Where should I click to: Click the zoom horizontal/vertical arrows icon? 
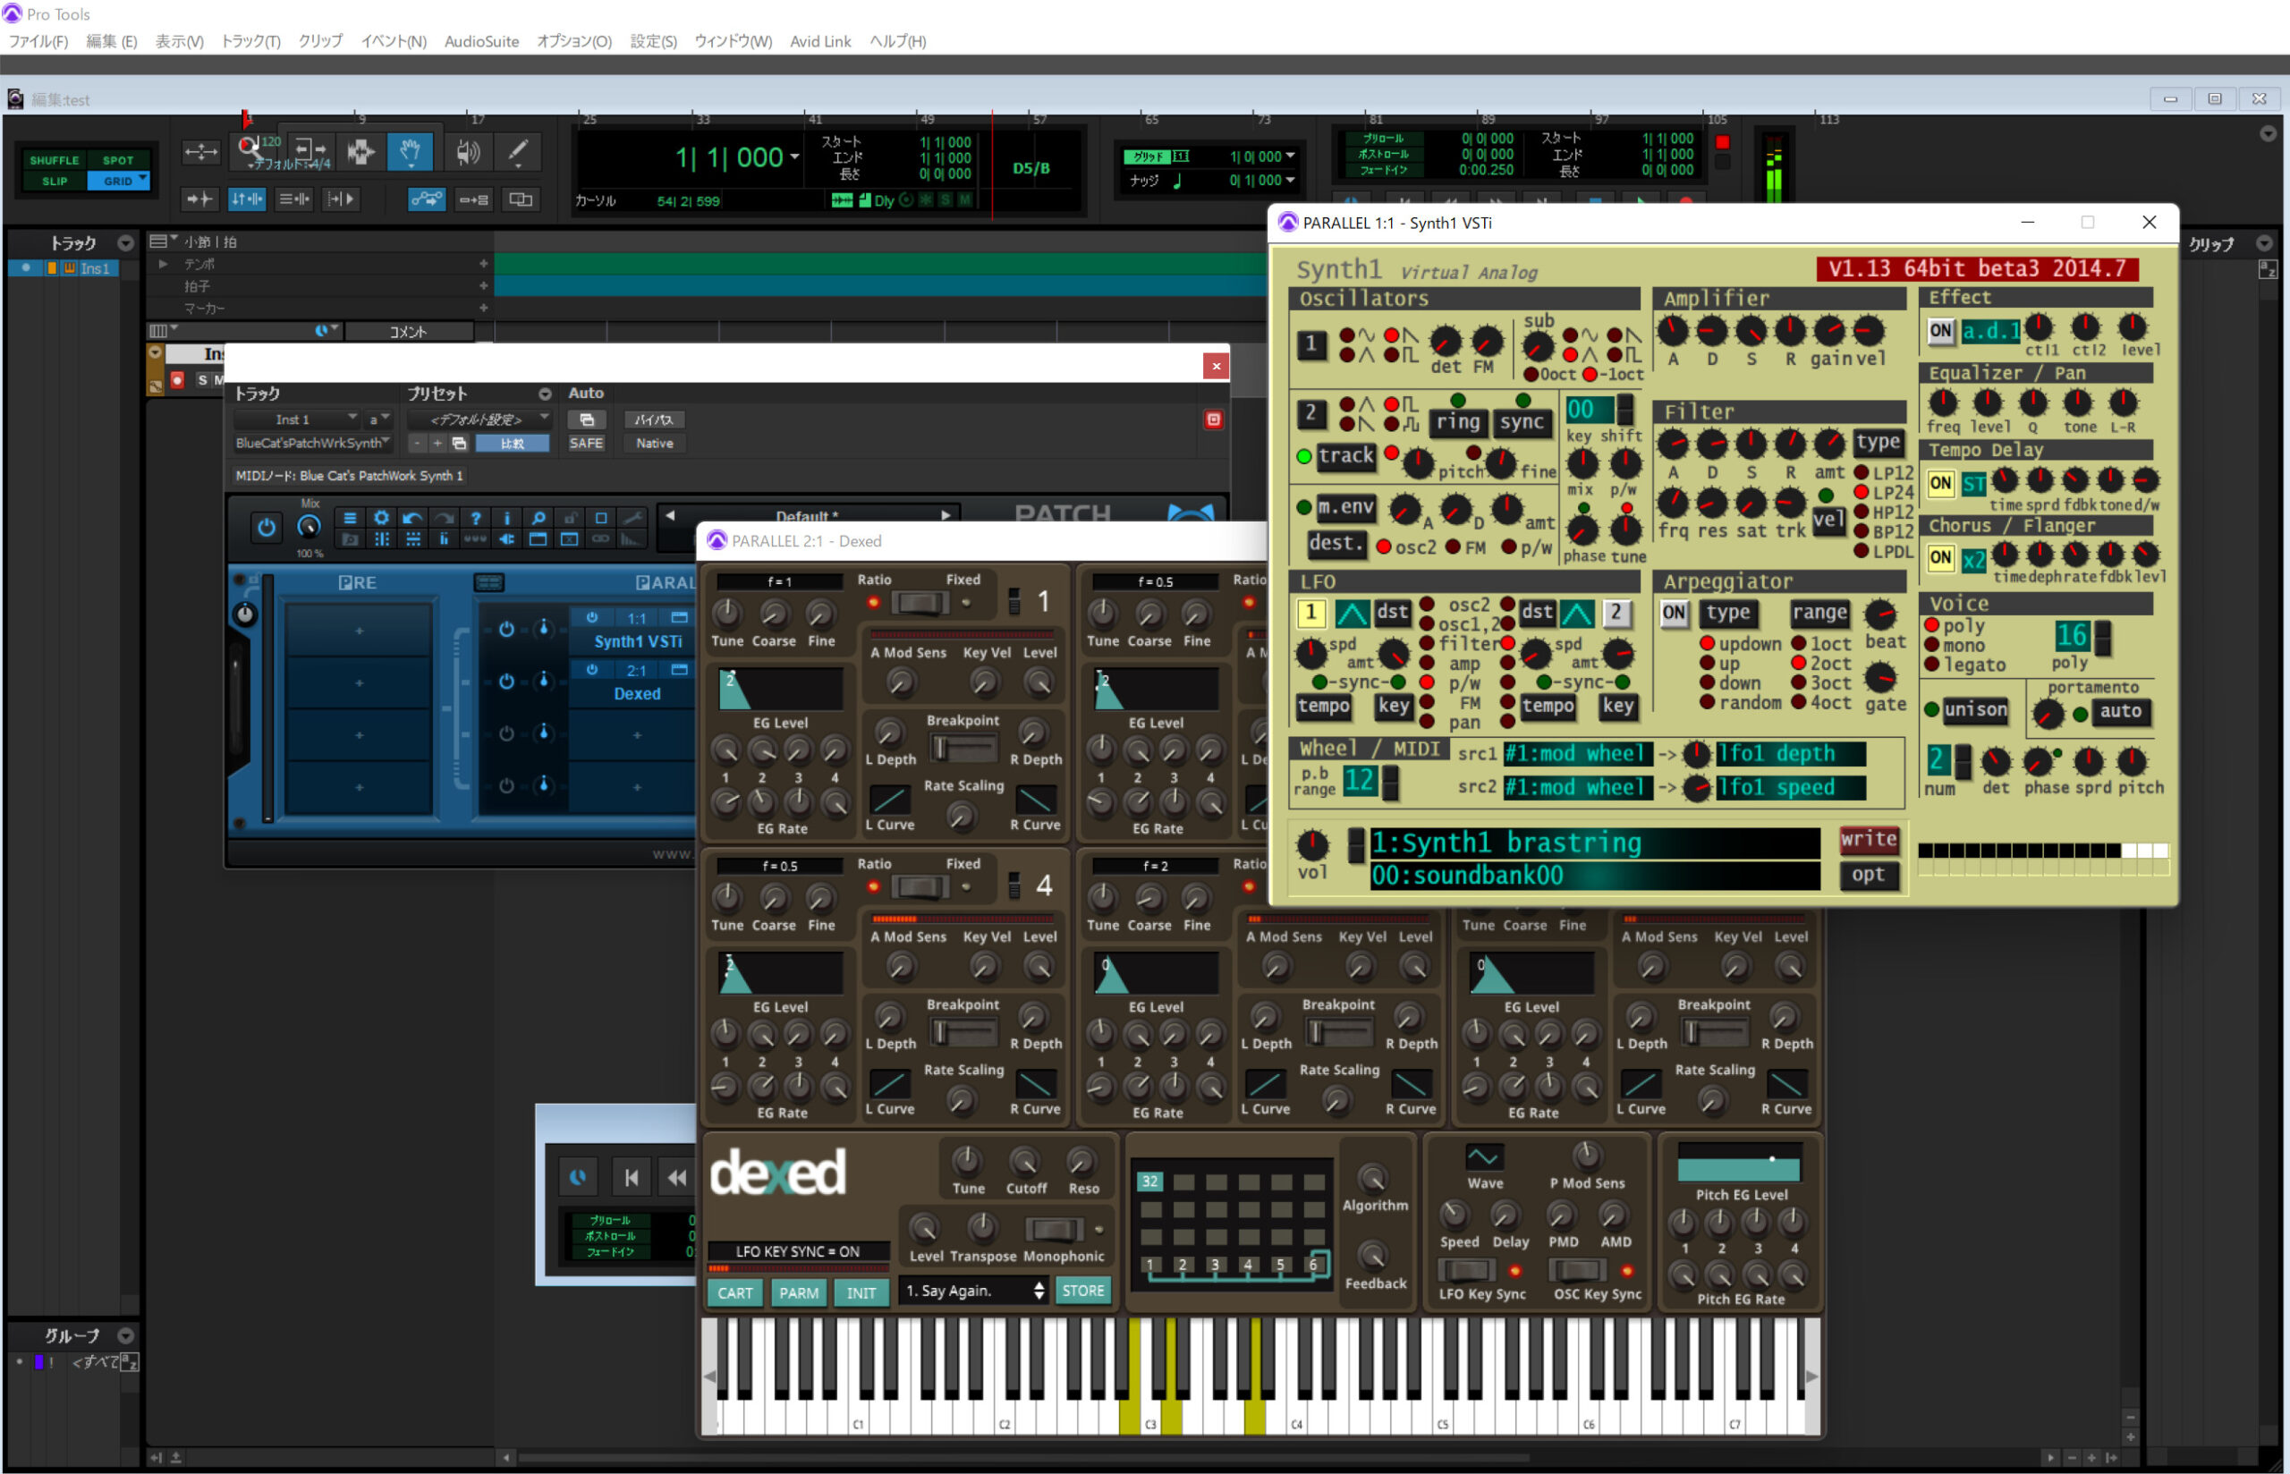tap(201, 151)
